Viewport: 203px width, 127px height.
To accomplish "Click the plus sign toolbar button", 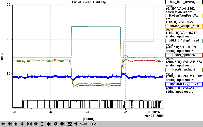I will point(62,124).
